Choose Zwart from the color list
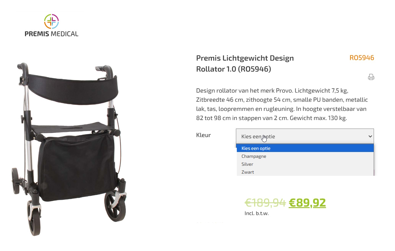This screenshot has width=395, height=251. click(248, 172)
